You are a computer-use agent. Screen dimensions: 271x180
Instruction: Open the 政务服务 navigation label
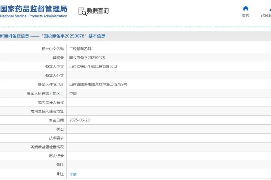[266, 15]
